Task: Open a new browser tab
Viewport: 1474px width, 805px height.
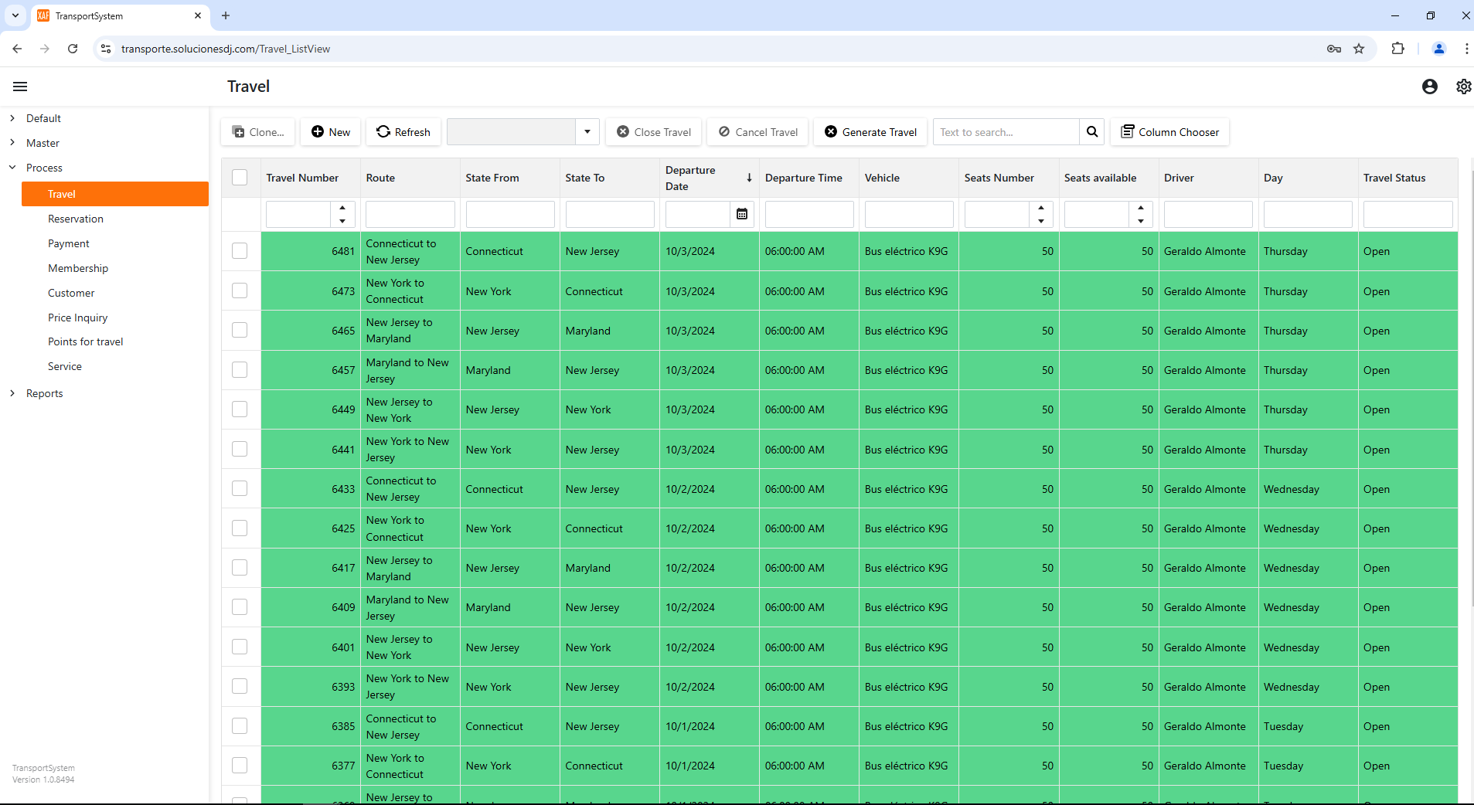Action: coord(226,15)
